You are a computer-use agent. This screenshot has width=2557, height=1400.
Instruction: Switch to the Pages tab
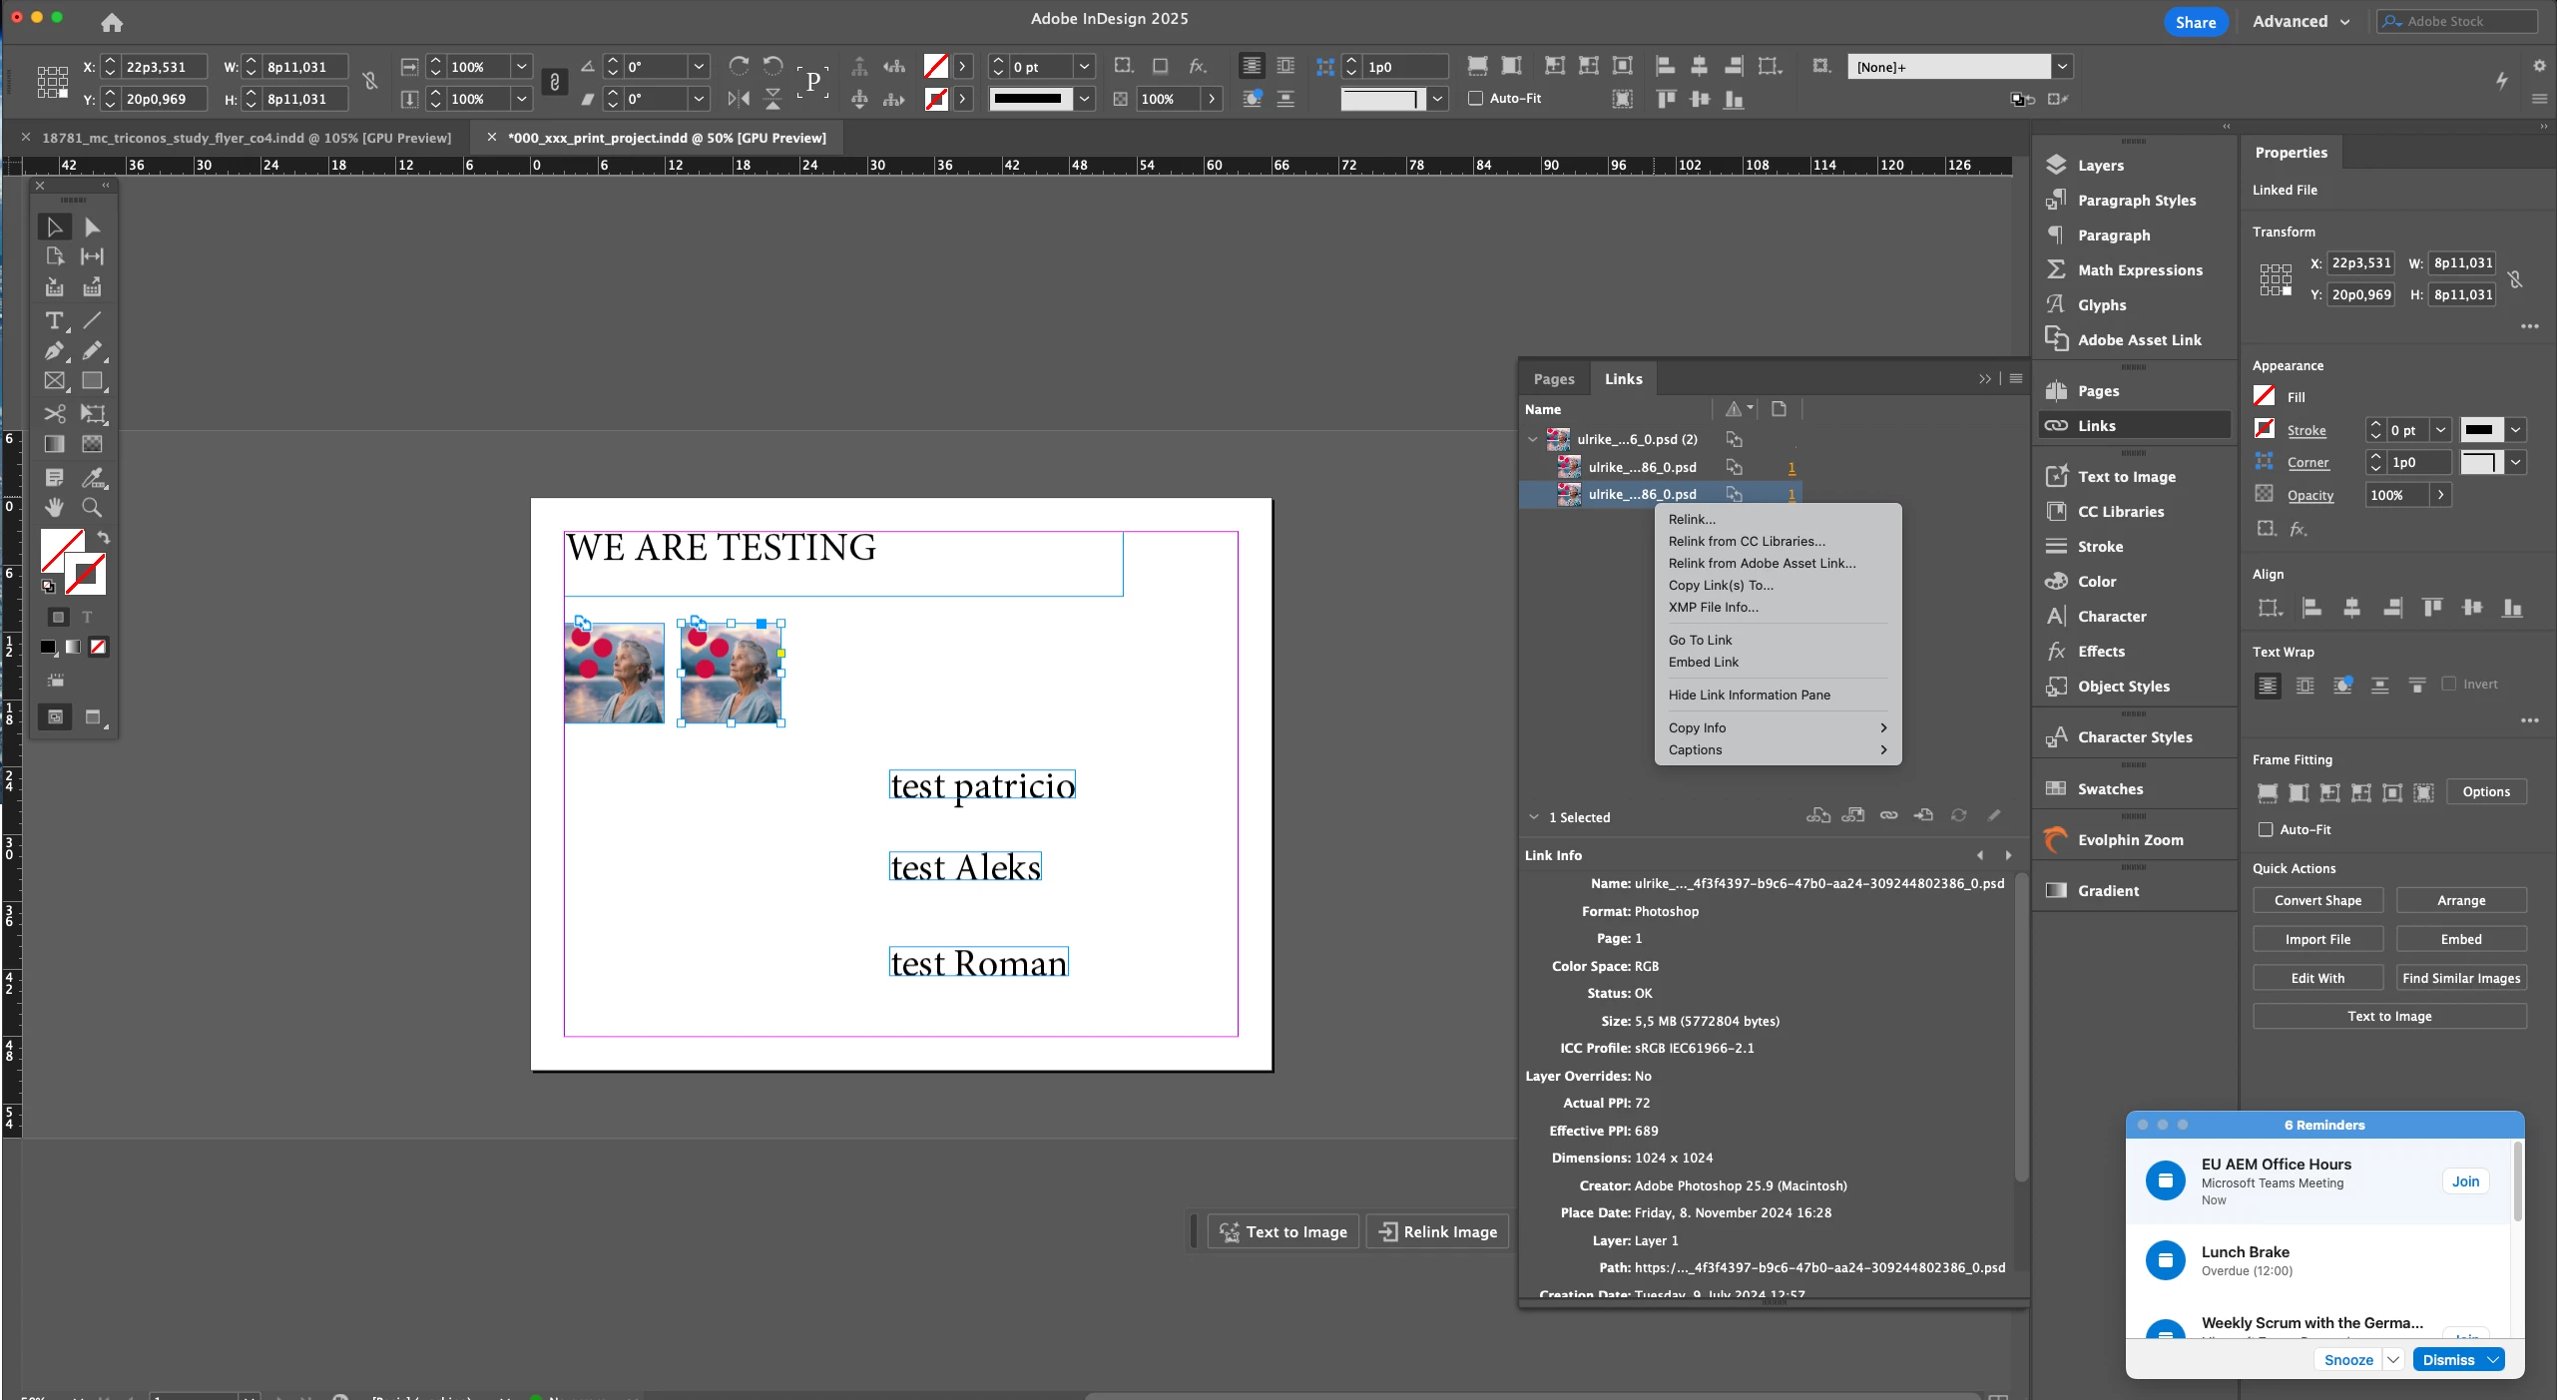click(1553, 379)
